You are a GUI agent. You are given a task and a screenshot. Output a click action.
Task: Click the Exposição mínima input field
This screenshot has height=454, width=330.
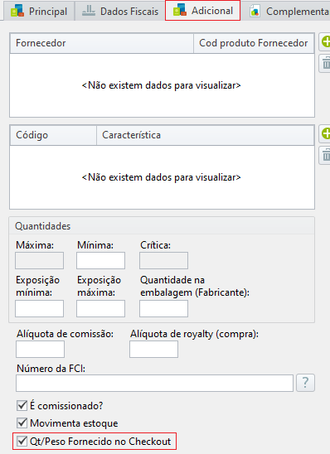(40, 309)
